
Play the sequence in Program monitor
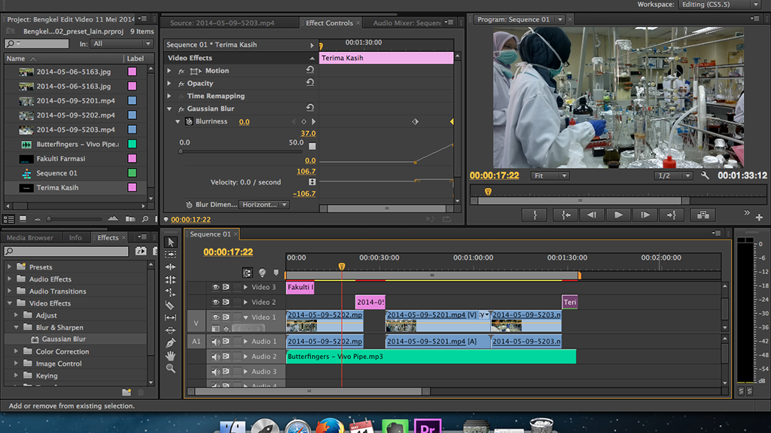pos(619,215)
